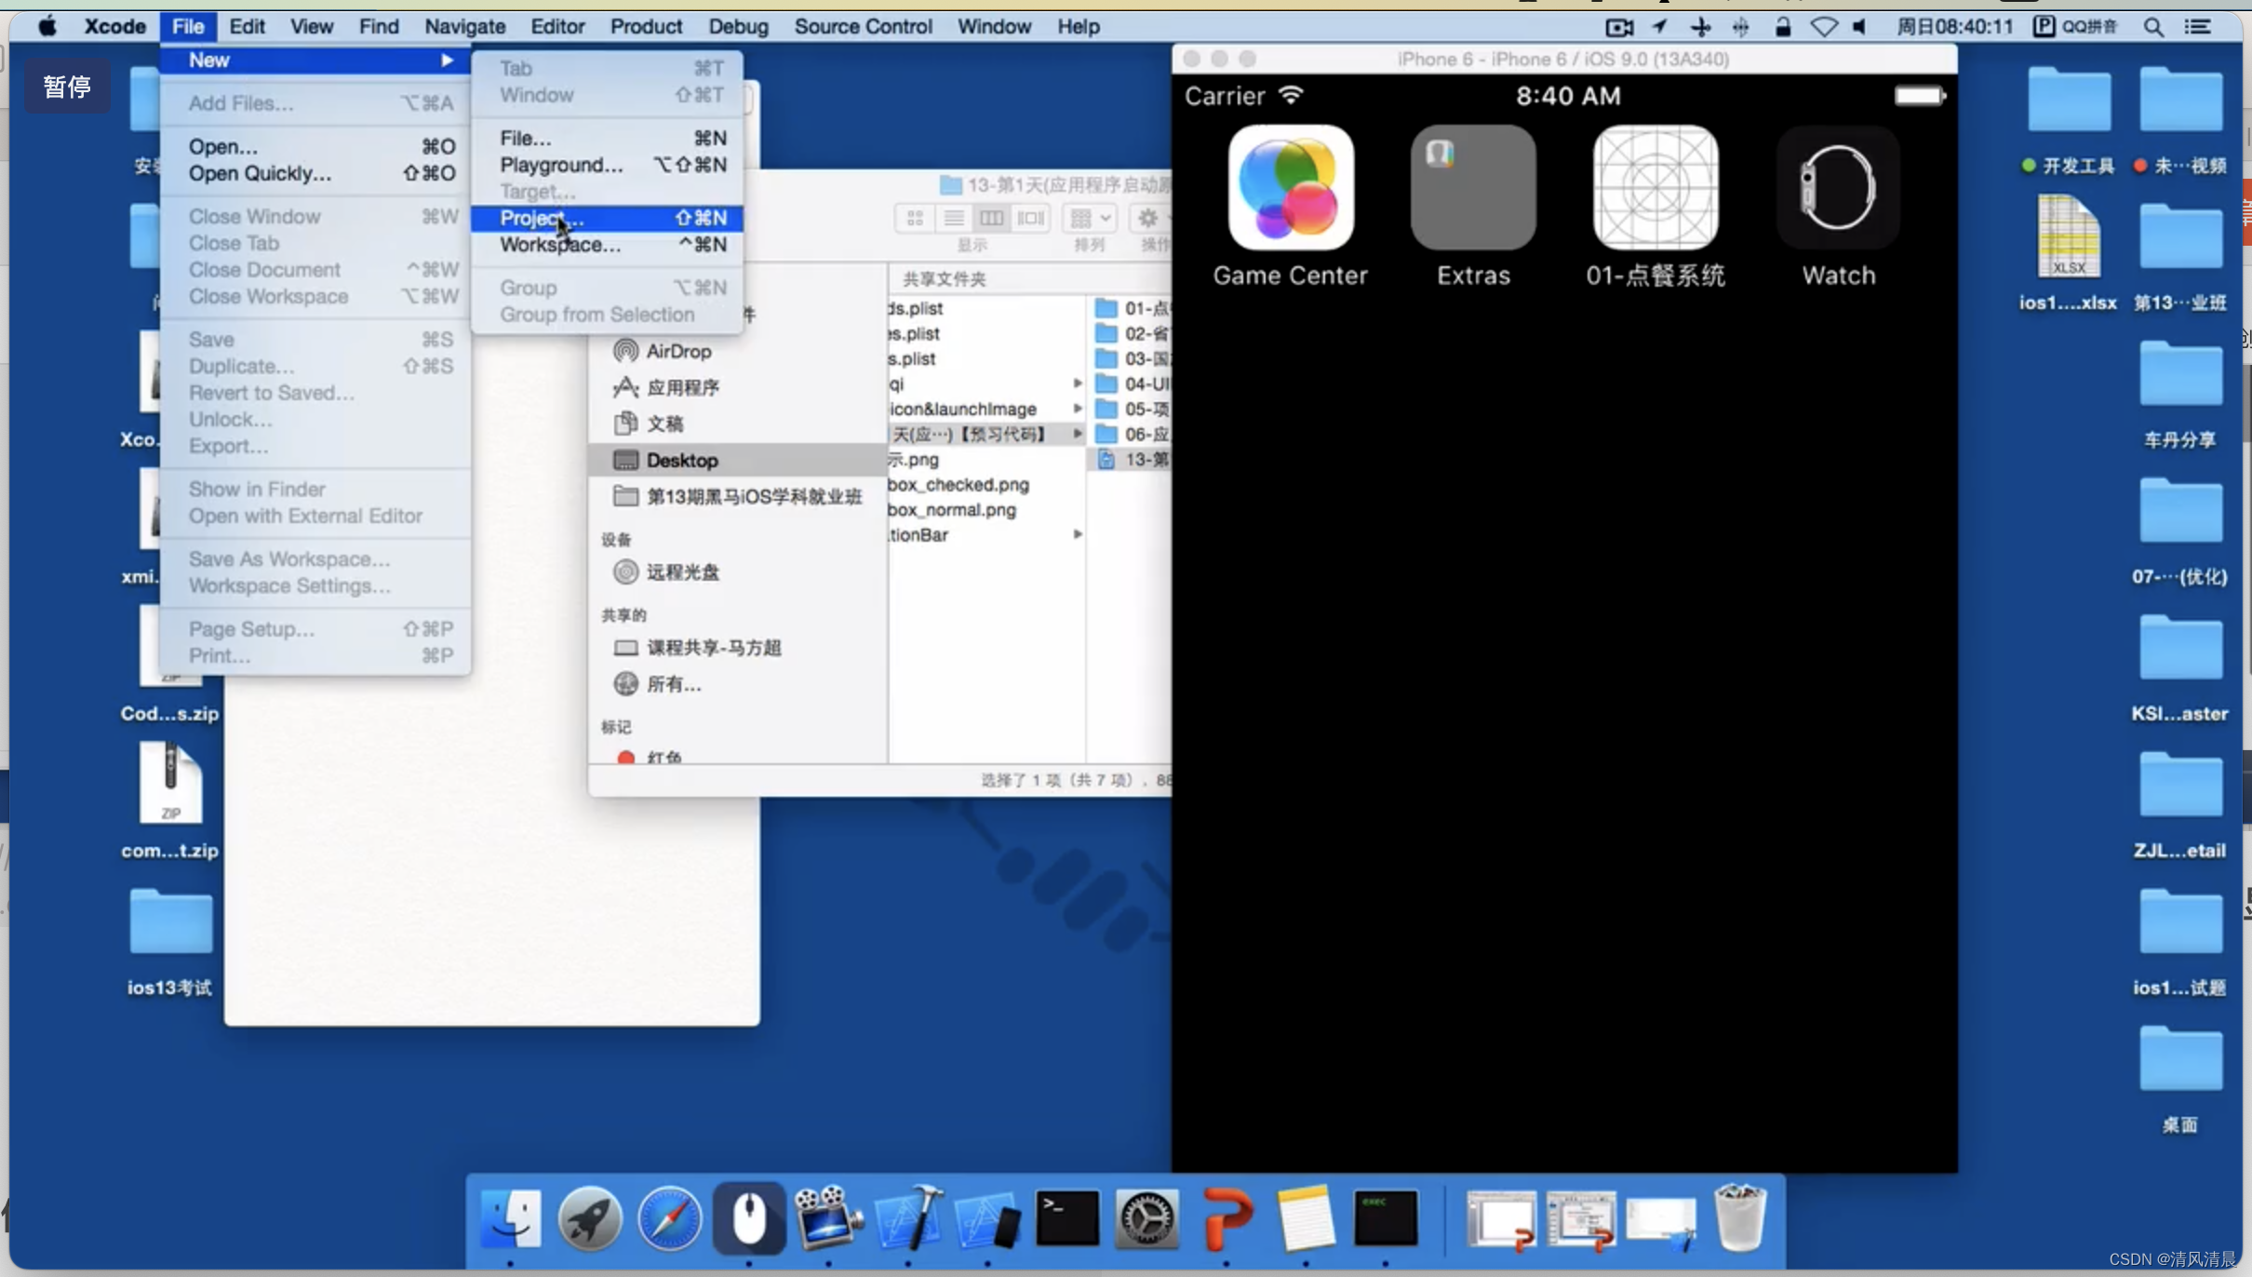Viewport: 2252px width, 1277px height.
Task: Select Open… in the File menu
Action: [315, 146]
